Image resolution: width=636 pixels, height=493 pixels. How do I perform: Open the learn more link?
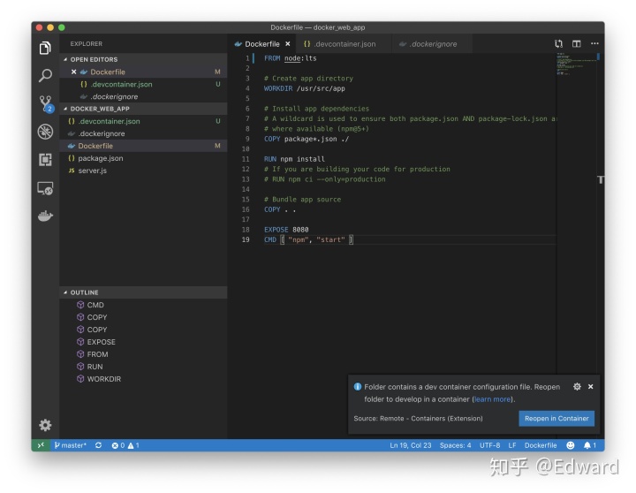[492, 399]
